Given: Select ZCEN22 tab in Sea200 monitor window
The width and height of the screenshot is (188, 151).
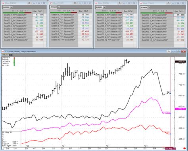Looking at the screenshot, I should coord(144,7).
